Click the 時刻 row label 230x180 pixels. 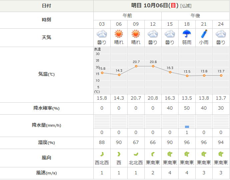point(46,20)
